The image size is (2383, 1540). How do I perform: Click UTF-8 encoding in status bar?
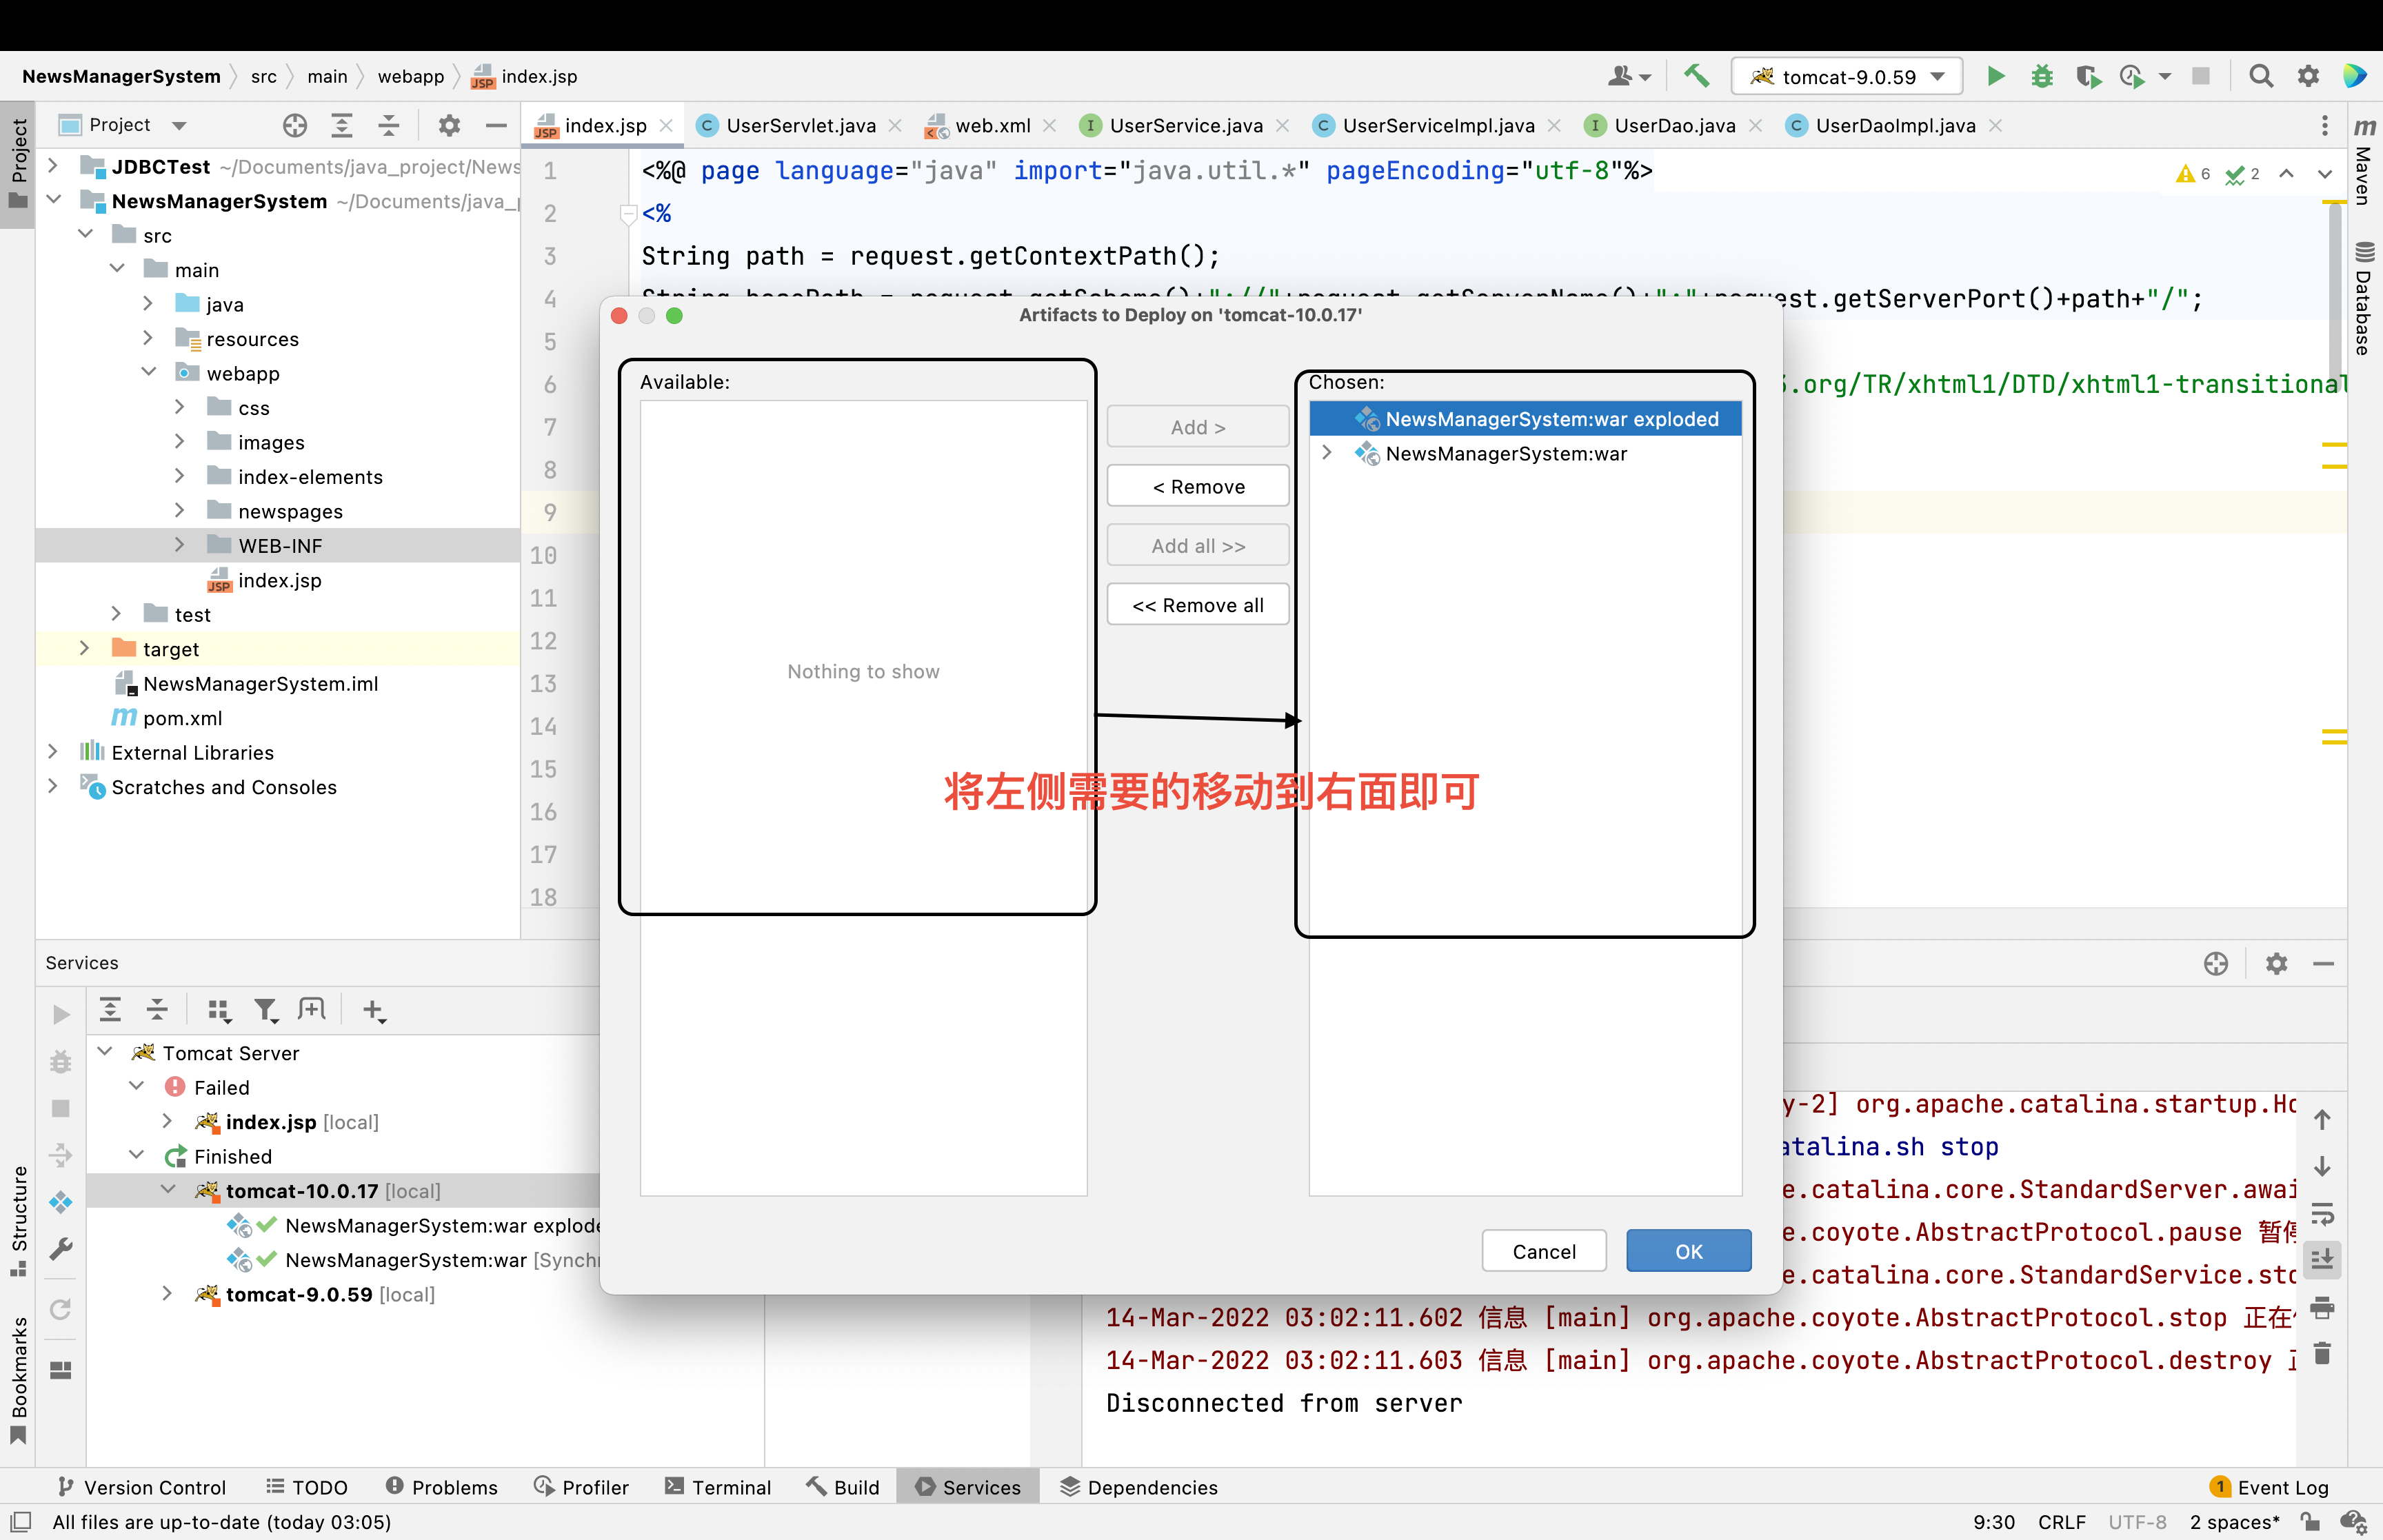(x=2137, y=1521)
